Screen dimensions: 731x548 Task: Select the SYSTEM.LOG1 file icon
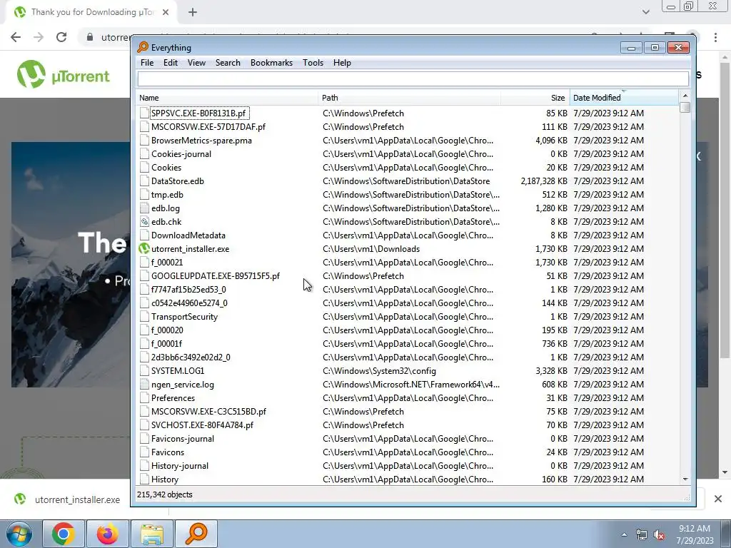(144, 371)
